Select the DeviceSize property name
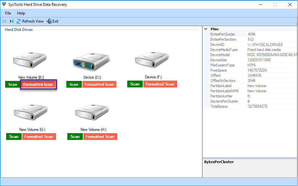Screen dimensions: 298x186 click(x=218, y=60)
